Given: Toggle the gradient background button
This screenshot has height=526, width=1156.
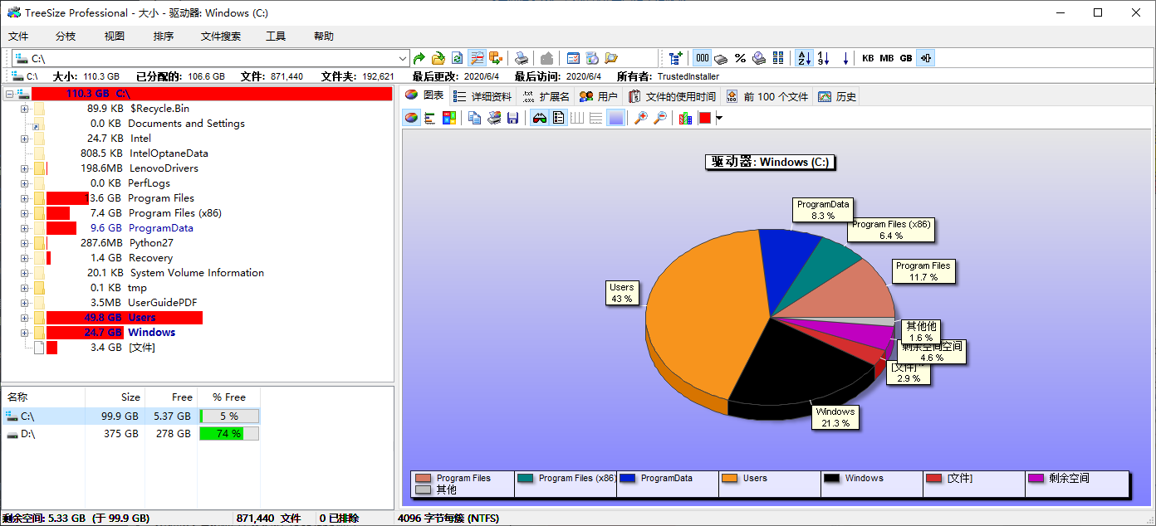Looking at the screenshot, I should 615,118.
